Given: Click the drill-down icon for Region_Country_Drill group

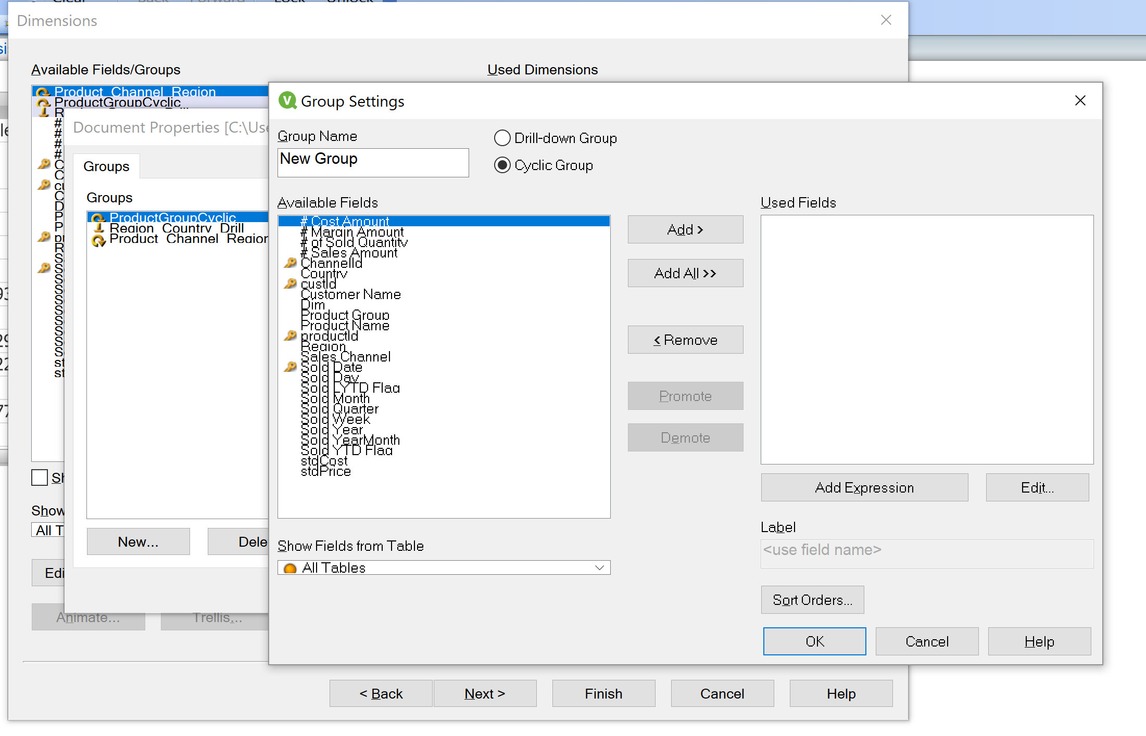Looking at the screenshot, I should coord(99,228).
